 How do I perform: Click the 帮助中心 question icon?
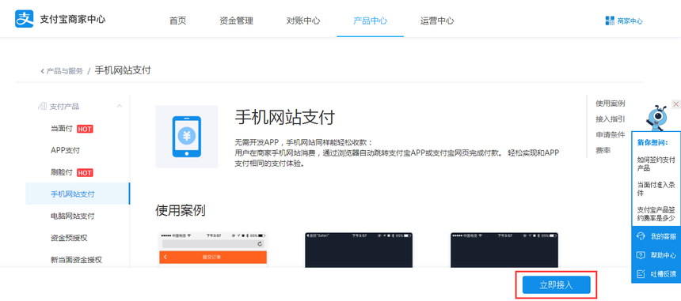click(x=641, y=255)
